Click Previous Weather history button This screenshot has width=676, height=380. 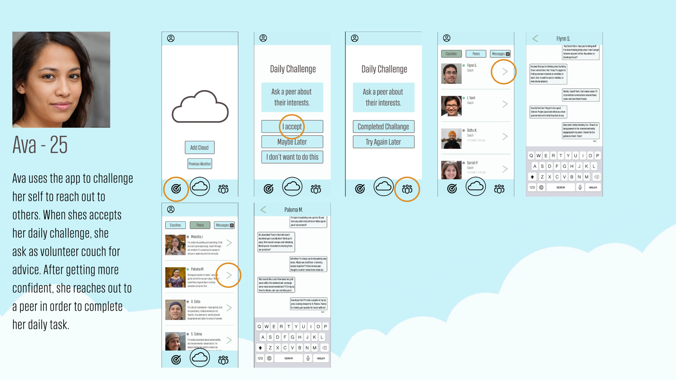click(x=199, y=163)
